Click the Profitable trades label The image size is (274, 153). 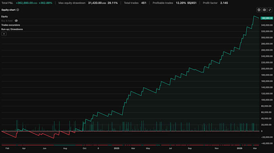[163, 3]
